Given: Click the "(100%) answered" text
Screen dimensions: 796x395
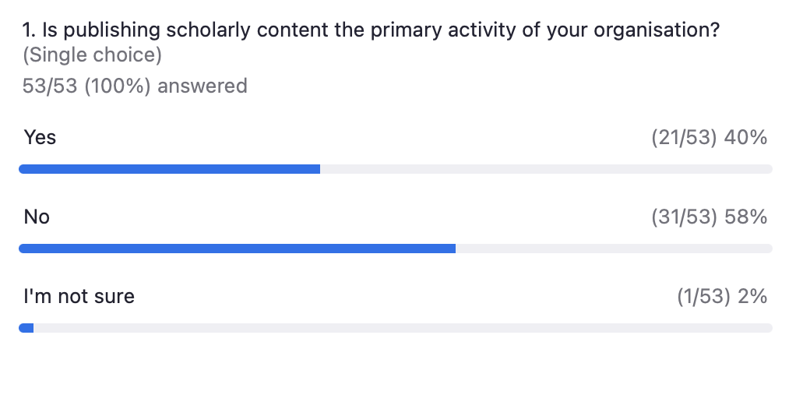Looking at the screenshot, I should click(166, 86).
